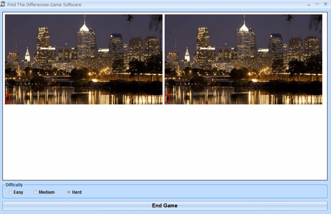The image size is (331, 214).
Task: Click the right skyline puzzle image
Action: [x=243, y=59]
